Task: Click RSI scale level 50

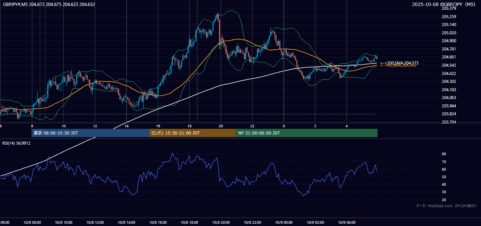Action: point(444,177)
